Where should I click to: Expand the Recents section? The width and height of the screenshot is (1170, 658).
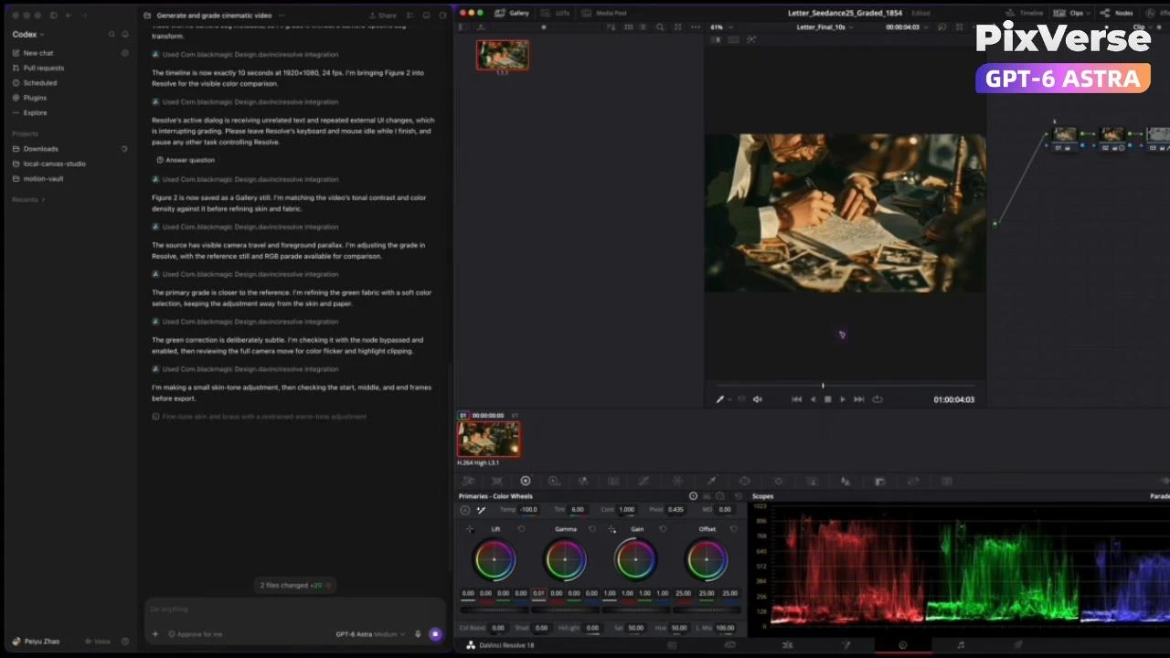28,199
